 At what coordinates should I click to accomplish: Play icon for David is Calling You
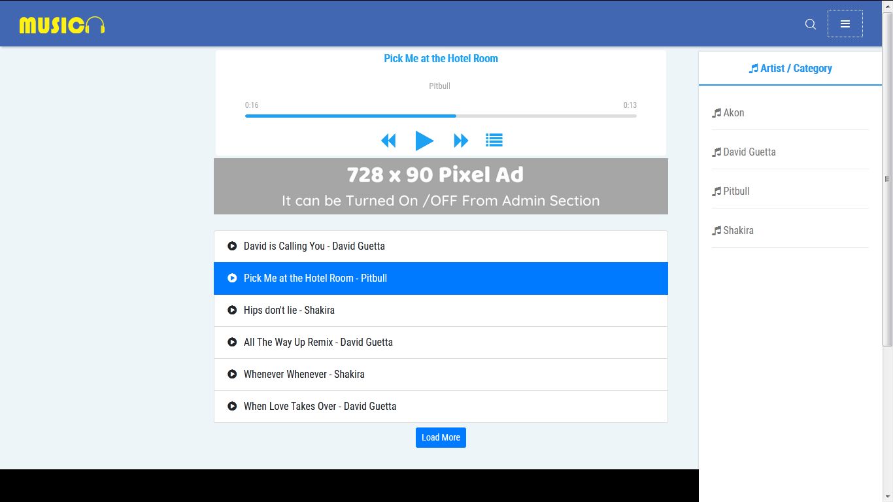232,246
